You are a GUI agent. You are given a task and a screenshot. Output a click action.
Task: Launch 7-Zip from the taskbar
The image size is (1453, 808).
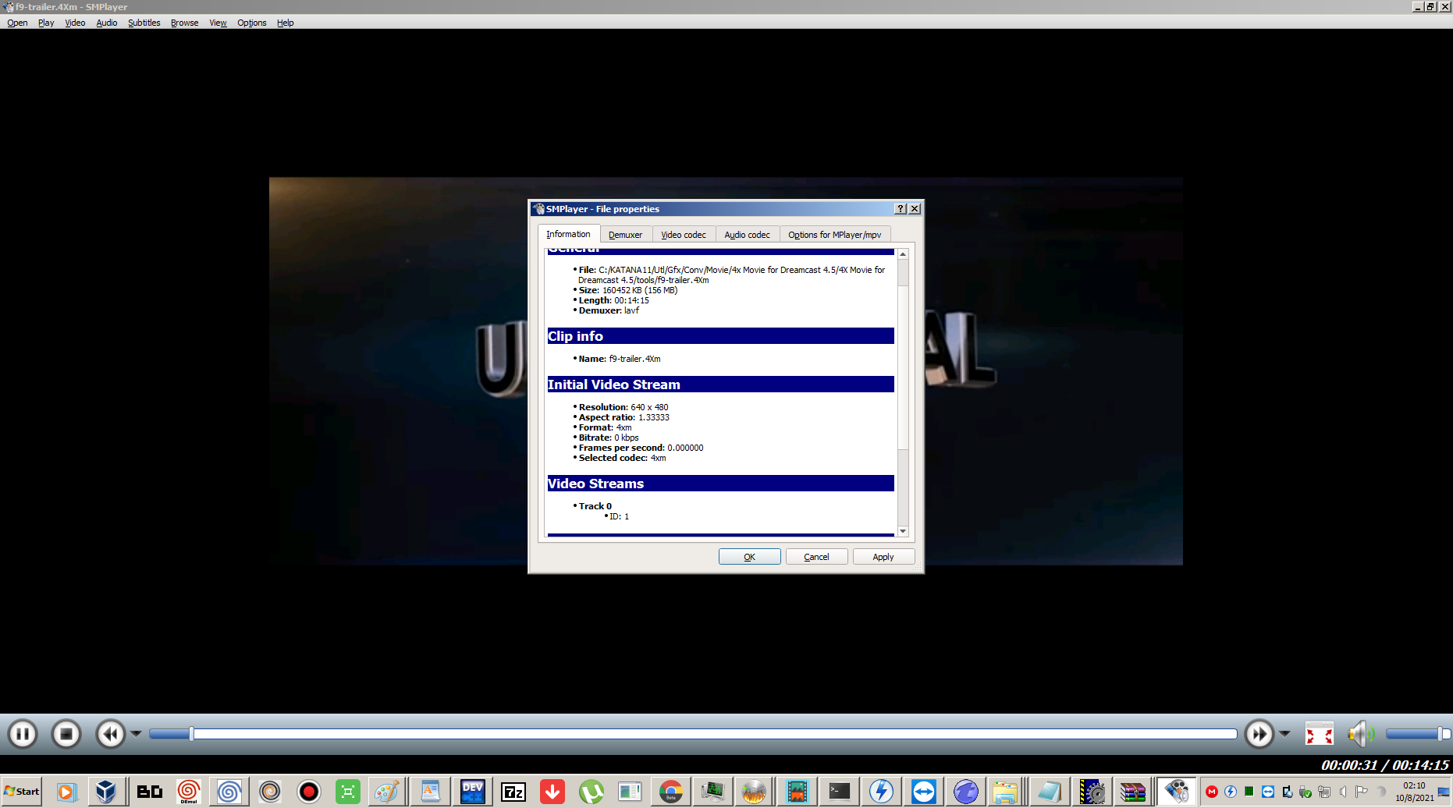[513, 792]
